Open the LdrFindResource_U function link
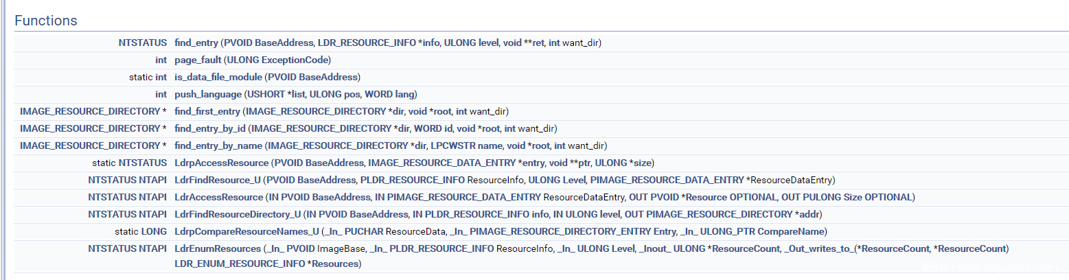The width and height of the screenshot is (1069, 280). click(218, 180)
